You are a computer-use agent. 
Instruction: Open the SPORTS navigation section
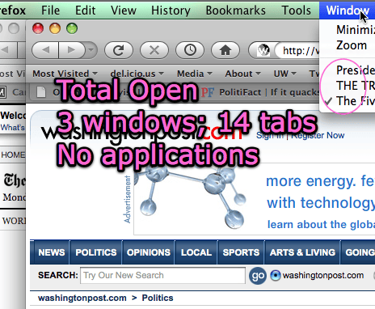(241, 252)
